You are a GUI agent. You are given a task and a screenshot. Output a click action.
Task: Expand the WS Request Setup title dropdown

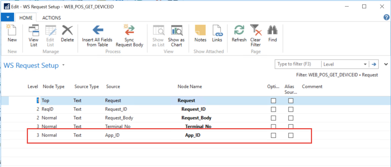tap(63, 65)
